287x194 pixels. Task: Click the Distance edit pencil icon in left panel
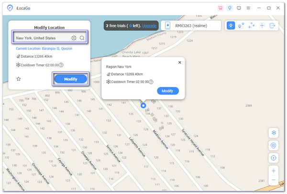click(18, 56)
